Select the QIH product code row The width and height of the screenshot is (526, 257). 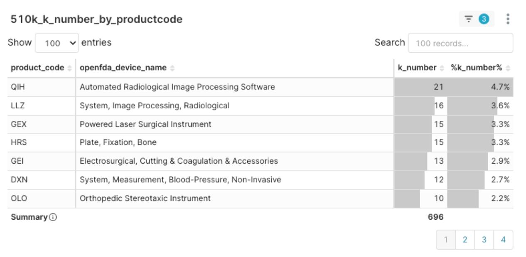pyautogui.click(x=260, y=87)
